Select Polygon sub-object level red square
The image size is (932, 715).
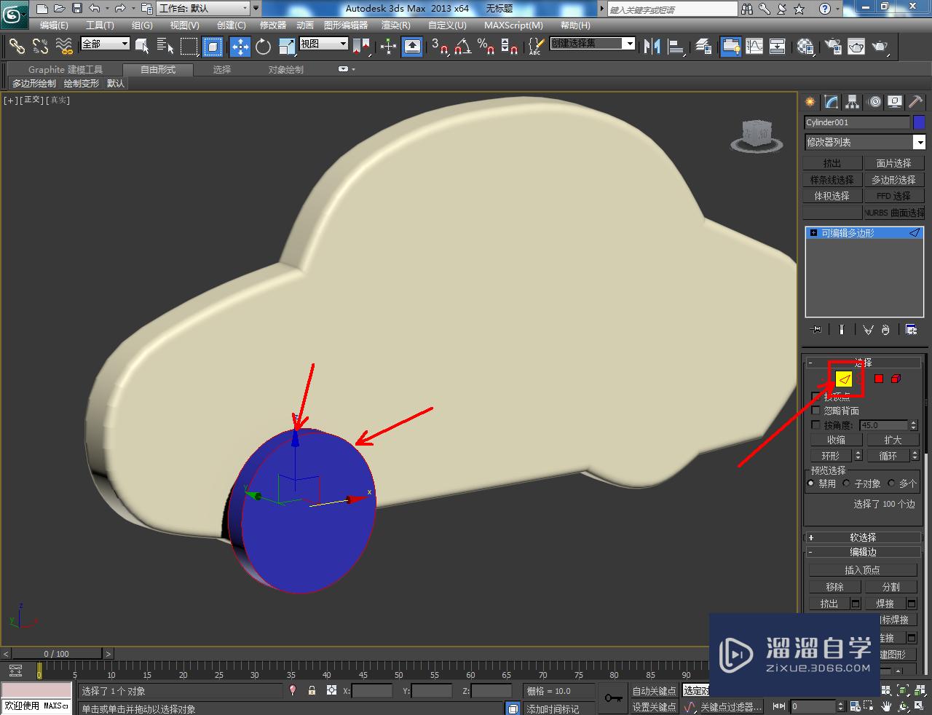[x=879, y=379]
